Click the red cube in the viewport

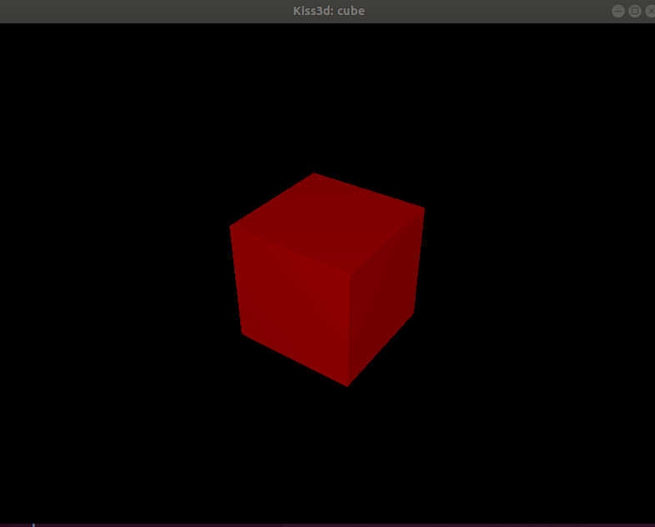point(327,280)
